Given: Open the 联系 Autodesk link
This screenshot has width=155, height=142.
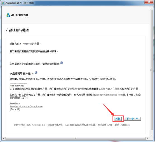Looking at the screenshot, I should coord(122,125).
